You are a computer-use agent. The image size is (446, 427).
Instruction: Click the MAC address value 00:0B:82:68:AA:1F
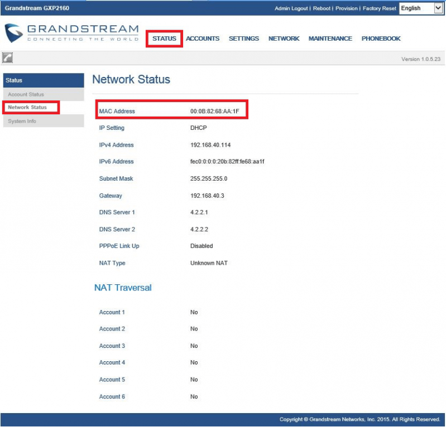tap(215, 111)
